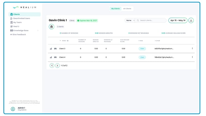This screenshot has height=116, width=206.
Task: Expand the Knowledge Base chevron
Action: tap(38, 31)
